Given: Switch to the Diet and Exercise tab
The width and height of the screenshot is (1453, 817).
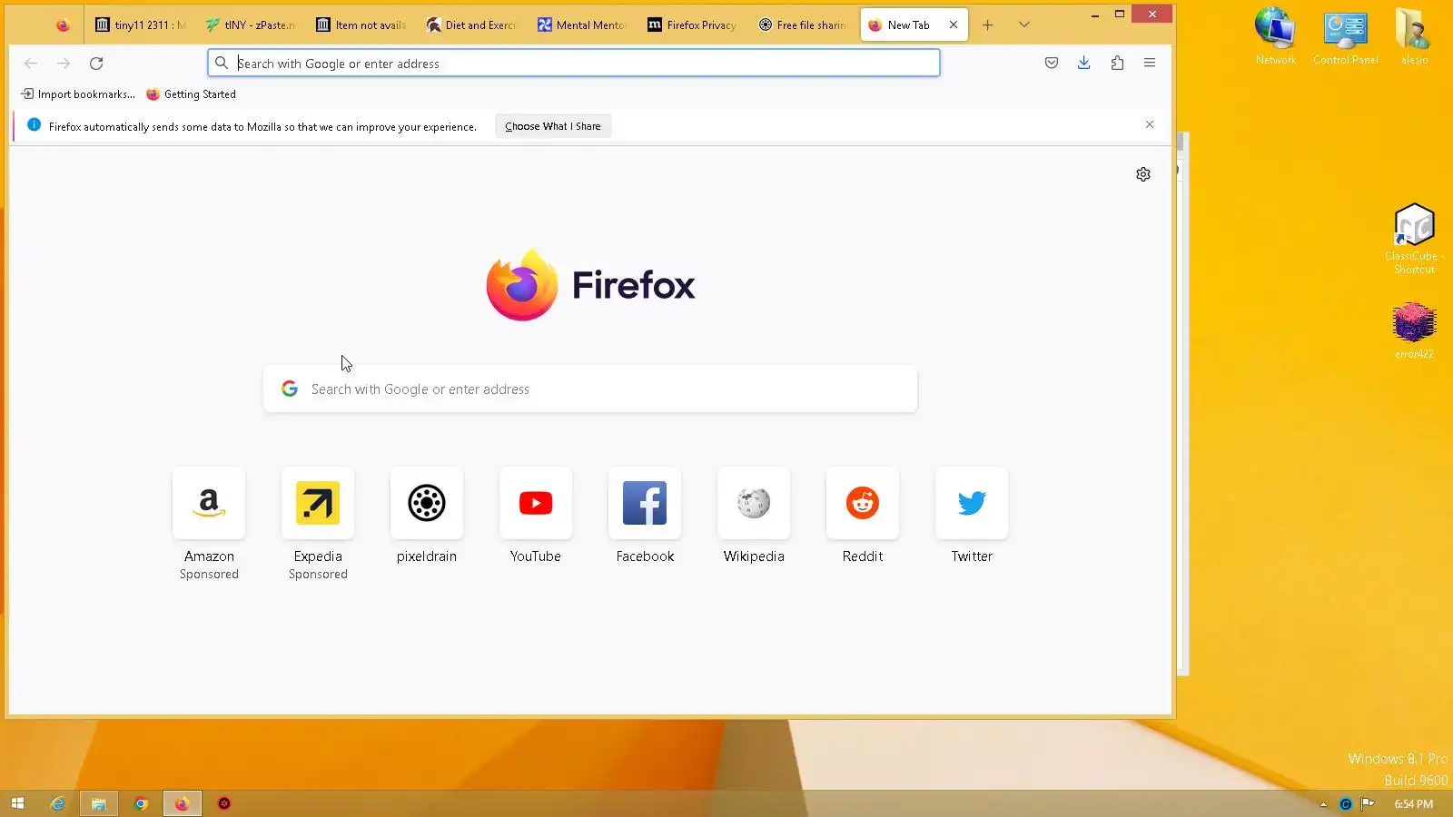Looking at the screenshot, I should pyautogui.click(x=471, y=25).
